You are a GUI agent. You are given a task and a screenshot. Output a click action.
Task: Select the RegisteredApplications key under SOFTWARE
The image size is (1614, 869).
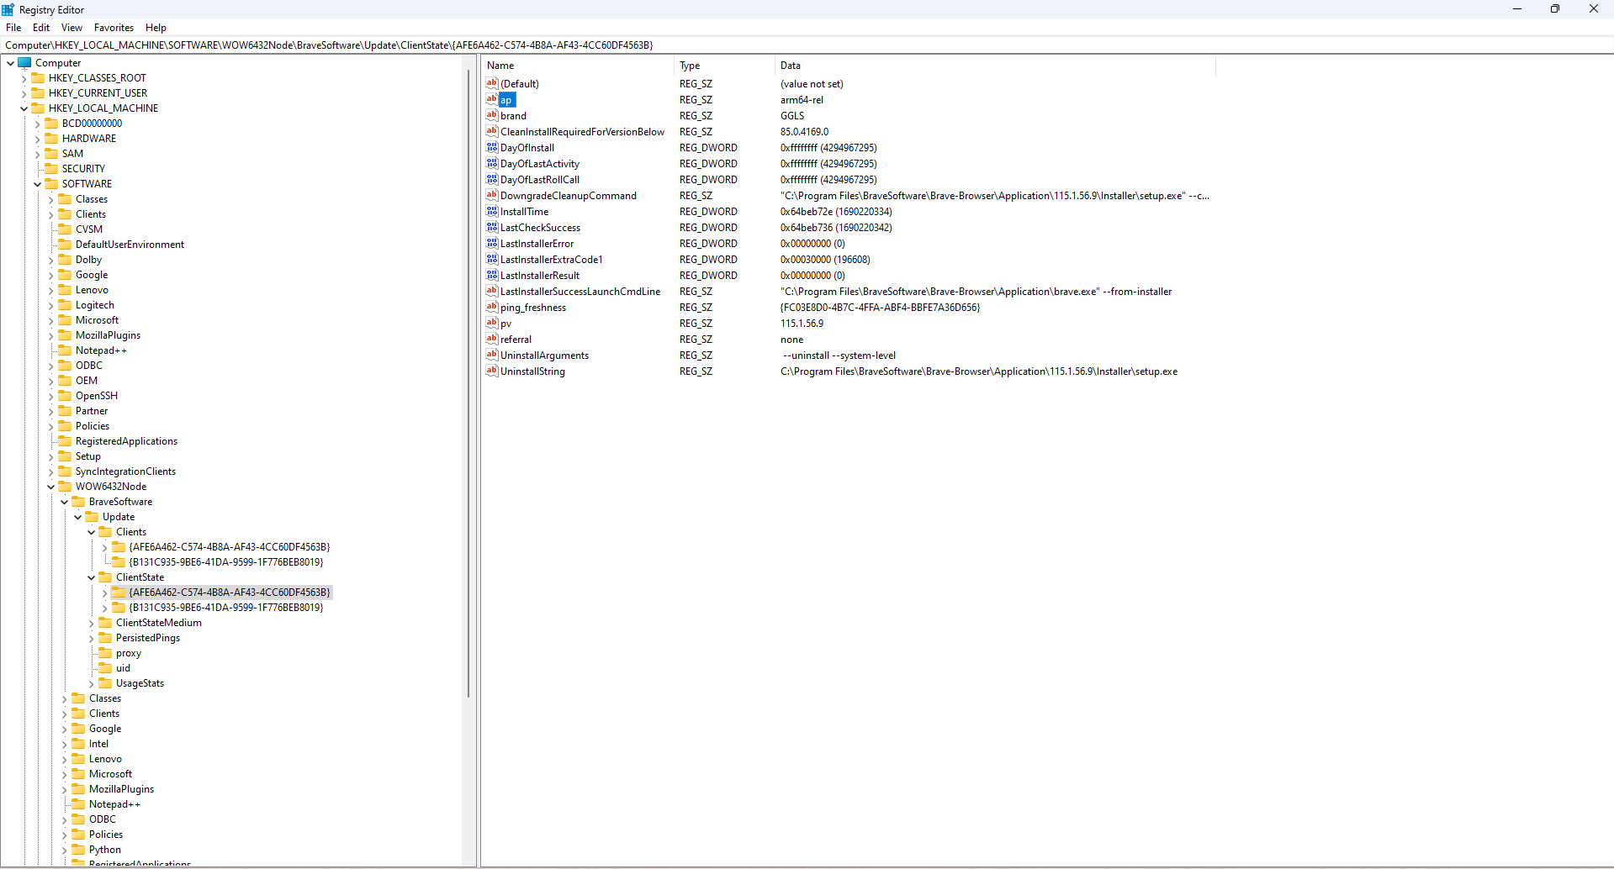click(126, 441)
